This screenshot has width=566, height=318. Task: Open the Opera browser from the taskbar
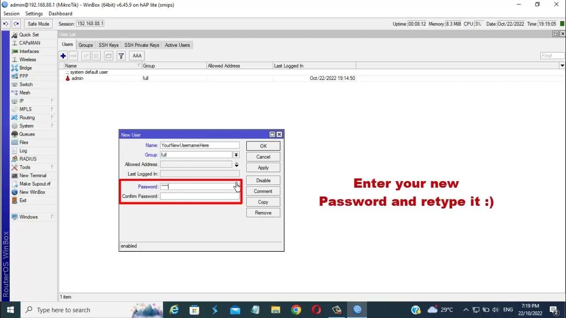[317, 310]
